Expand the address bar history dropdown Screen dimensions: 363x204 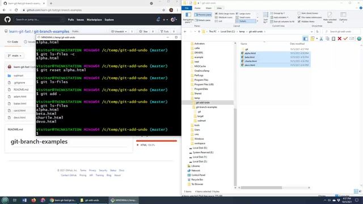(x=312, y=32)
